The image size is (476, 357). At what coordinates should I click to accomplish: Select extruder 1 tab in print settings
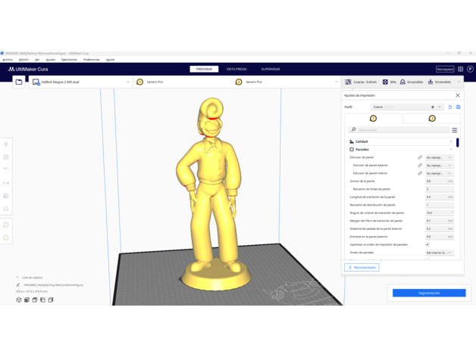pos(373,119)
